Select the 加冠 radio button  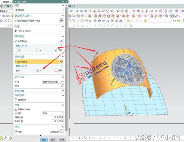point(24,31)
